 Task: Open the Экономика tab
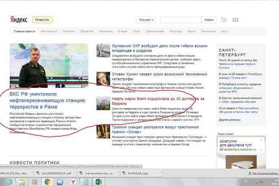pos(106,32)
